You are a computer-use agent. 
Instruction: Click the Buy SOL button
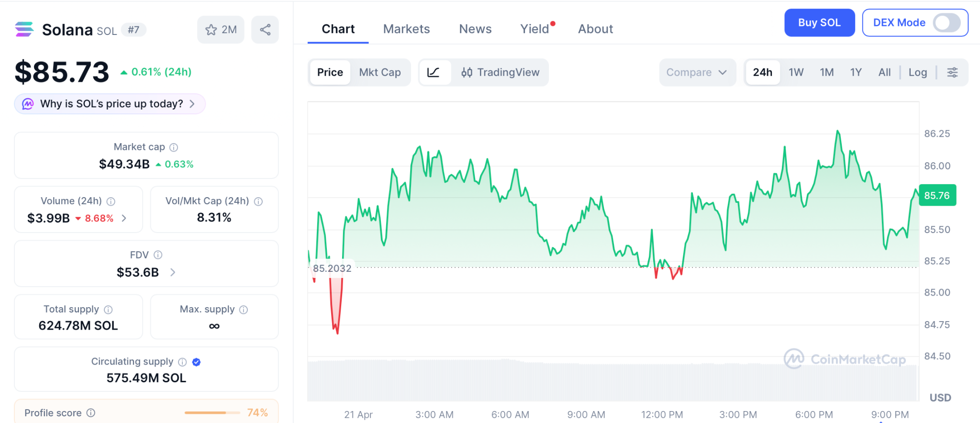coord(819,22)
